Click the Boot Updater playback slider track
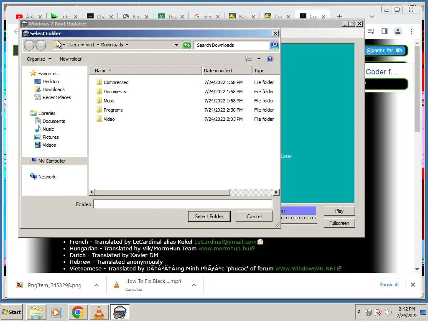 coord(299,223)
